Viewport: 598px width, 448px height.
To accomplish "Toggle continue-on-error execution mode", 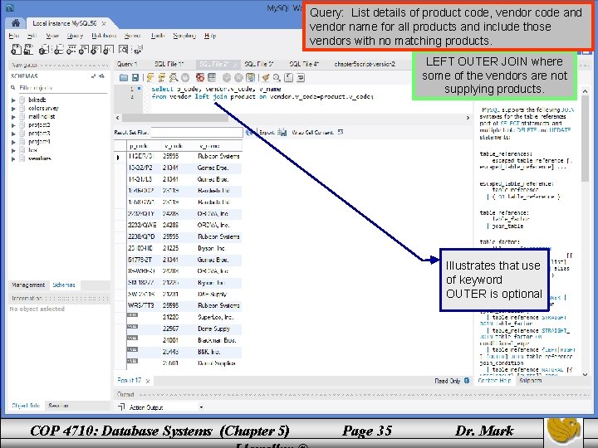I will (200, 78).
